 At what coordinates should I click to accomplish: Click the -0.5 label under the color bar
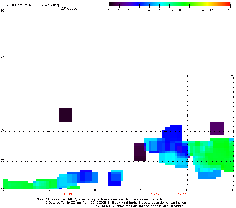click(190, 10)
